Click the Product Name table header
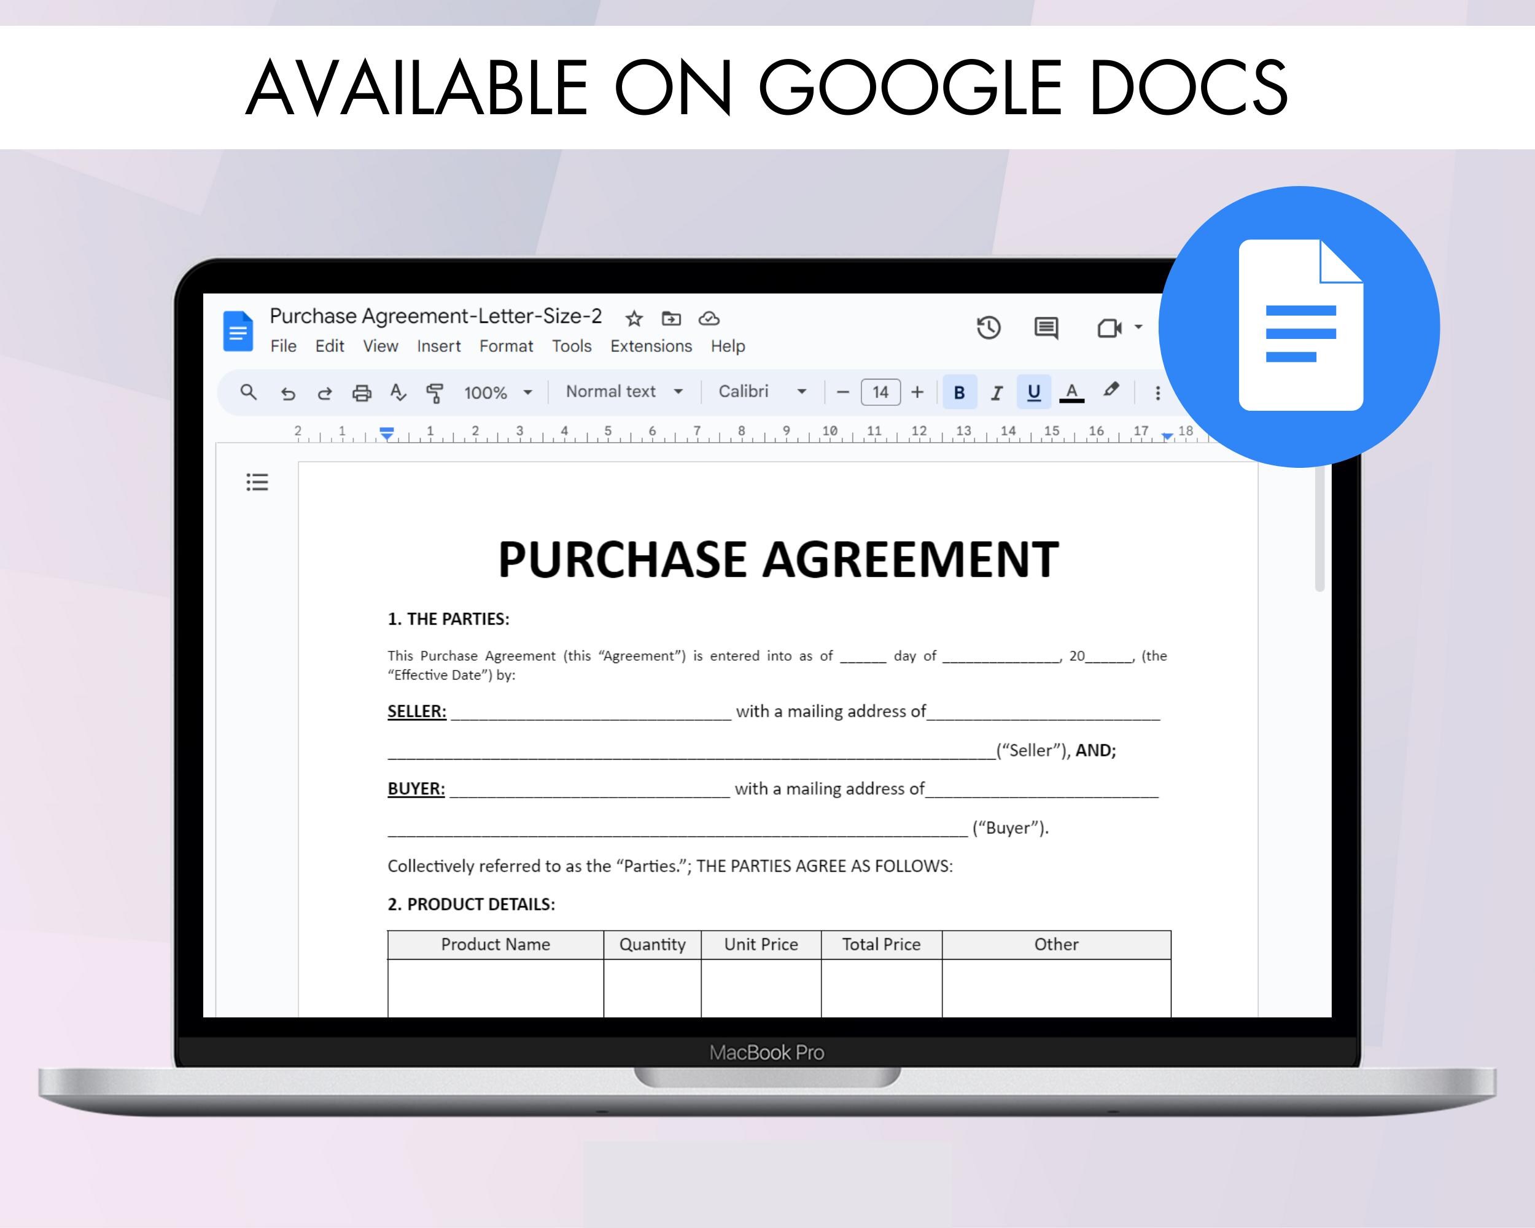 tap(495, 945)
